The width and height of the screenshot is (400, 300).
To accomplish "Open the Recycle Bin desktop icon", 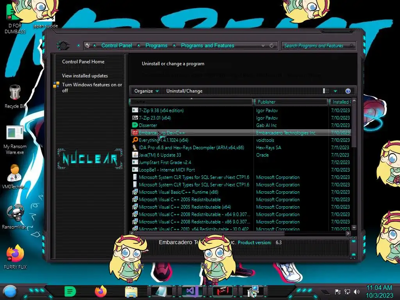I will pos(15,97).
